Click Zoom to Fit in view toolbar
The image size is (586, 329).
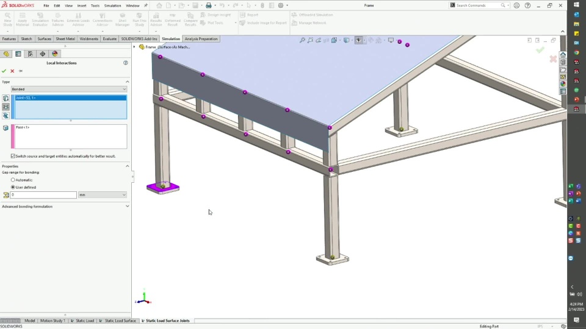pyautogui.click(x=302, y=40)
